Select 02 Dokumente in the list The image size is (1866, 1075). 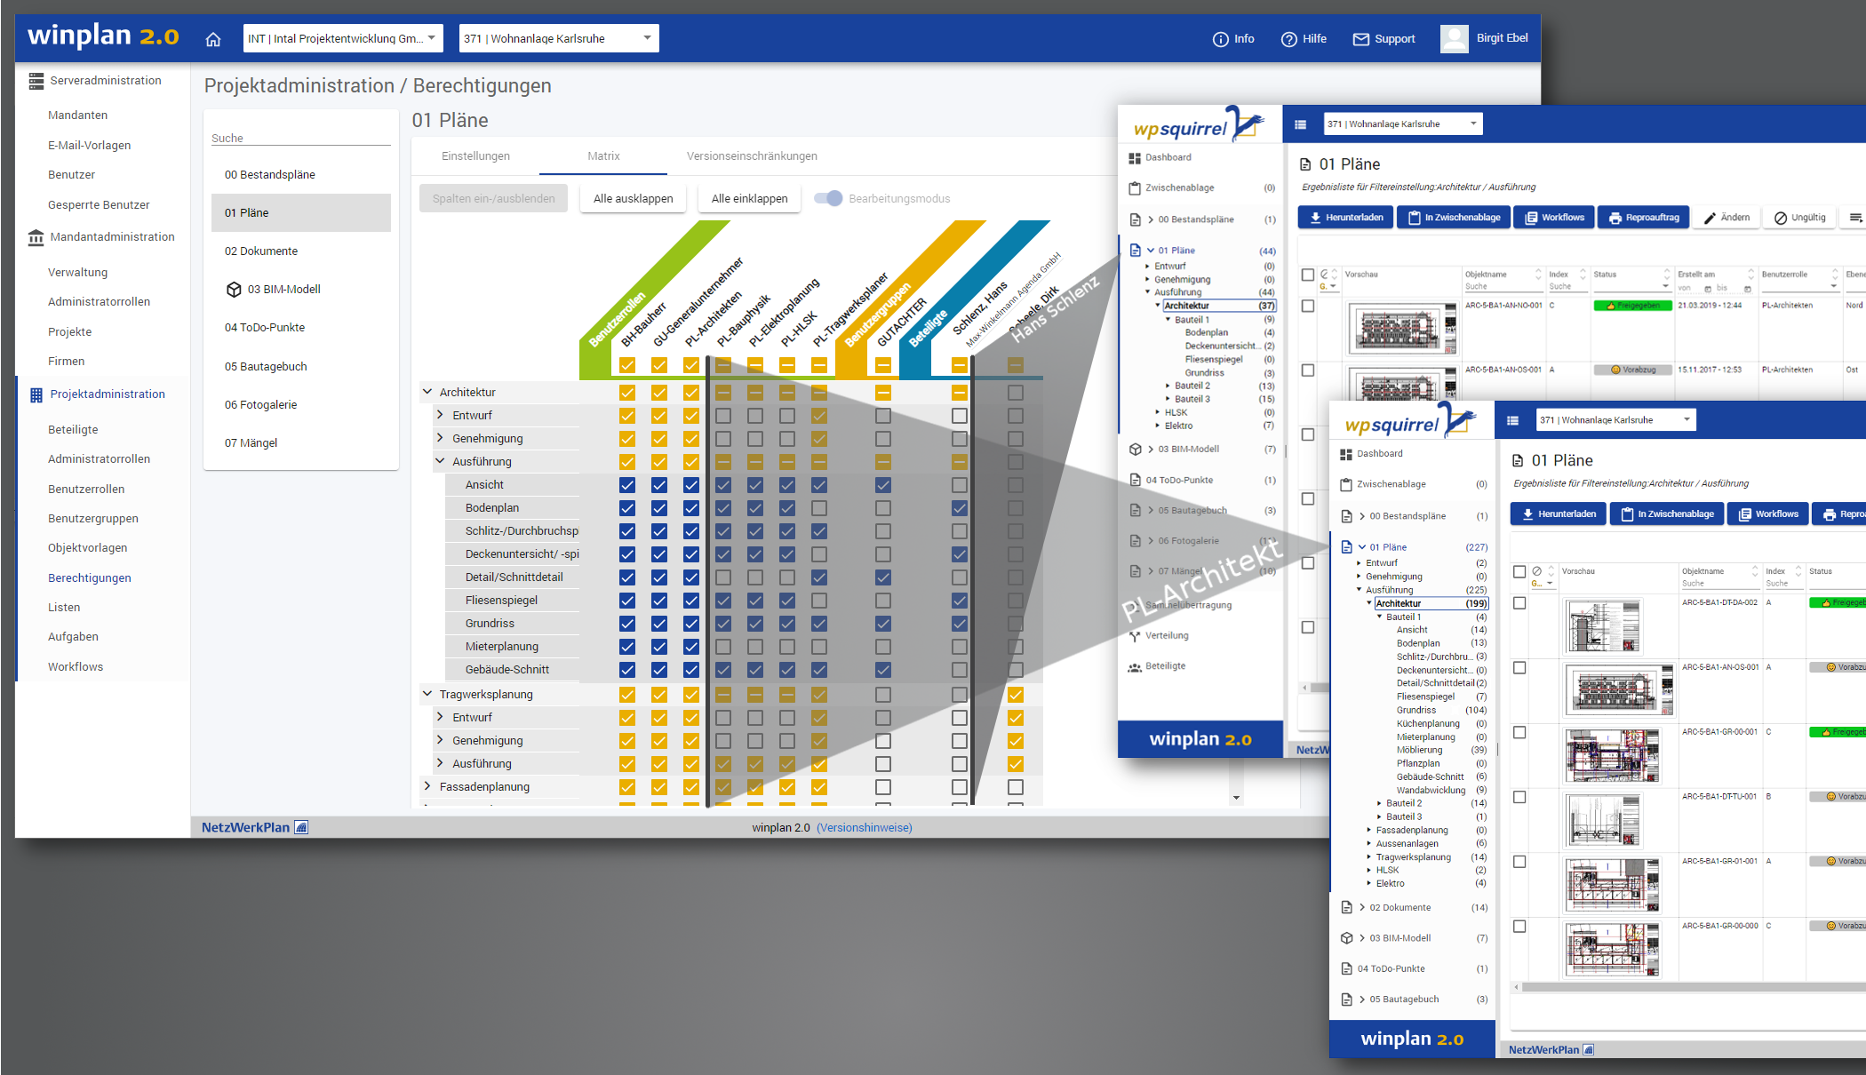tap(301, 251)
